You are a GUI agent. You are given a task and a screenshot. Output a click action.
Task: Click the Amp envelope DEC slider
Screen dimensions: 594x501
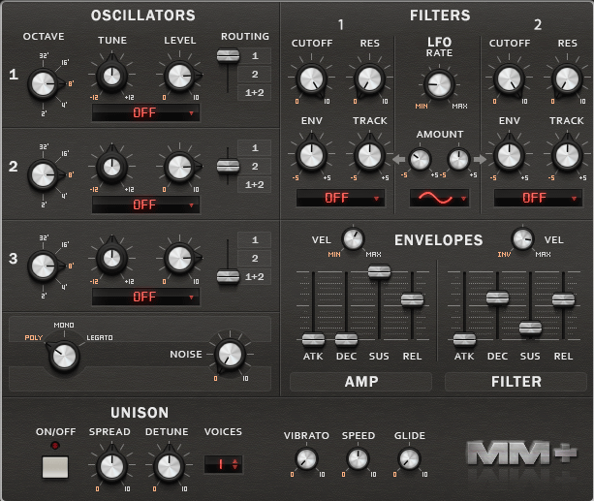pyautogui.click(x=346, y=339)
